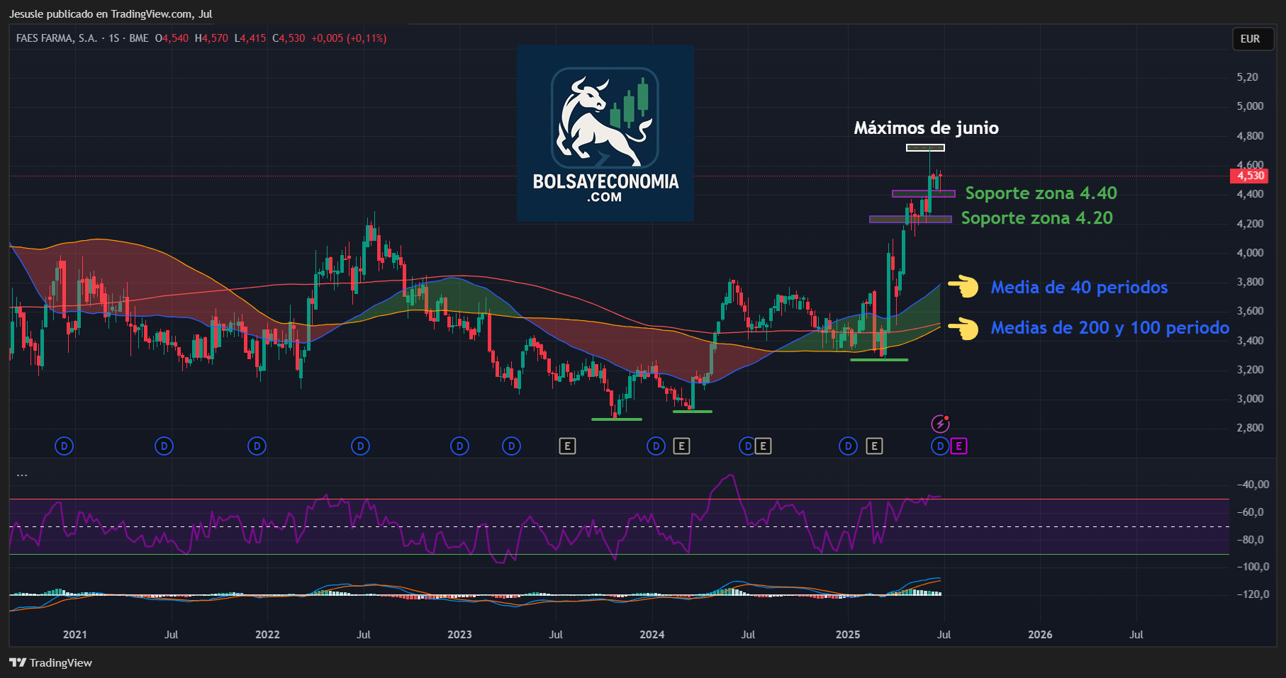The height and width of the screenshot is (678, 1286).
Task: Click the BOLSAYECONOMIA.COM logo image
Action: (x=605, y=133)
